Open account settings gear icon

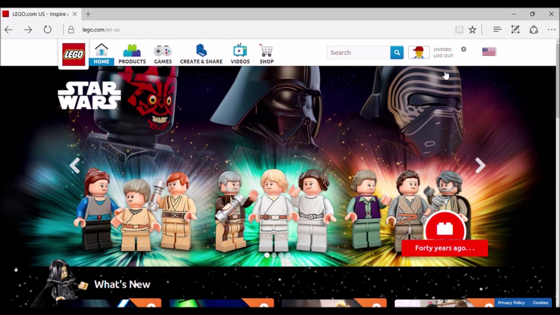463,49
